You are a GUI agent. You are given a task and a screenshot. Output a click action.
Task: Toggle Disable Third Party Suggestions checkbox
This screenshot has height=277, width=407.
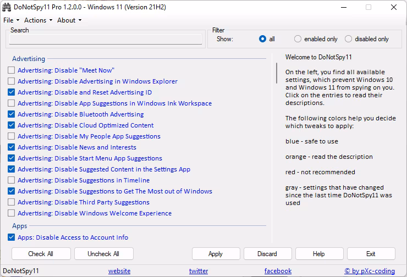click(12, 202)
